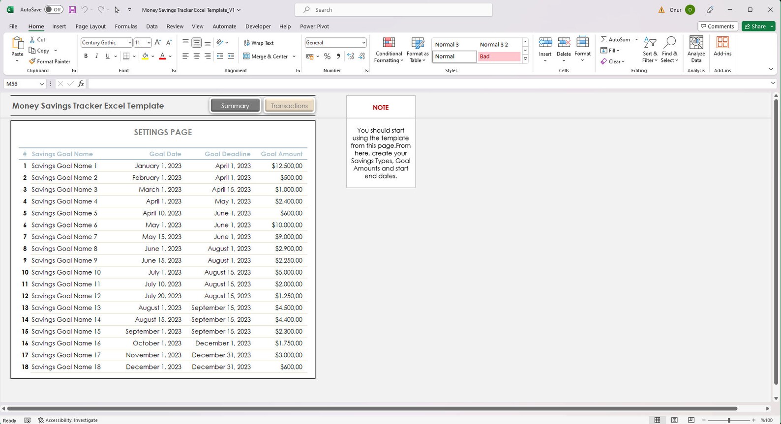The height and width of the screenshot is (424, 781).
Task: Click the Transactions navigation button
Action: (x=289, y=106)
